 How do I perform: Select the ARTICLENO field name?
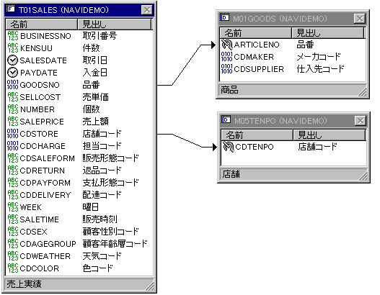pos(257,45)
